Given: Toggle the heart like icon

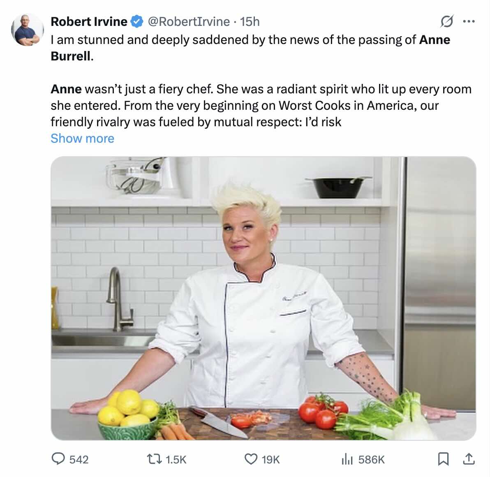Looking at the screenshot, I should [x=251, y=459].
